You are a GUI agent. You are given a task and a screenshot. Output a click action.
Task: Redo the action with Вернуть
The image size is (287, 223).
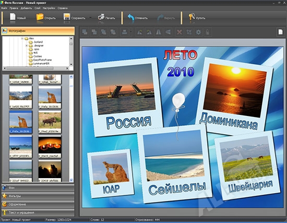[166, 18]
